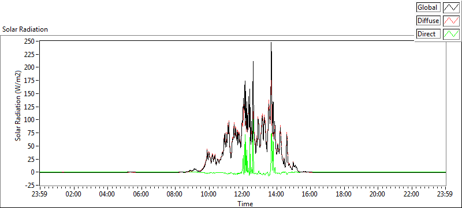Click the 18:00 time axis label
The width and height of the screenshot is (462, 208).
[344, 194]
